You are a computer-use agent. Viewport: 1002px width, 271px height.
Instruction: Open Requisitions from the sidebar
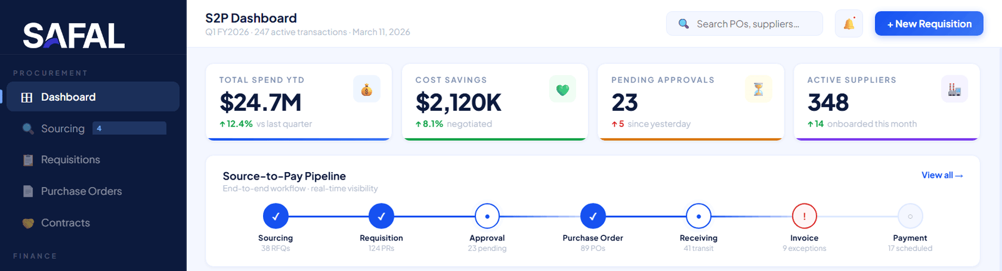tap(70, 160)
